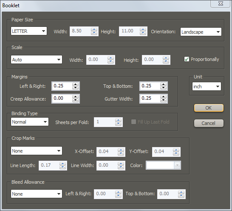Decrease the Gutter Width value
Screen dimensions: 232x211
(163, 100)
